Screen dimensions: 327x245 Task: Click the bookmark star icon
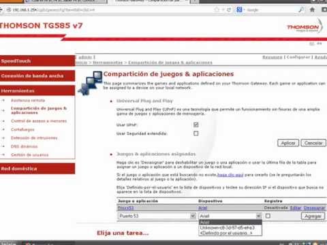(x=217, y=10)
